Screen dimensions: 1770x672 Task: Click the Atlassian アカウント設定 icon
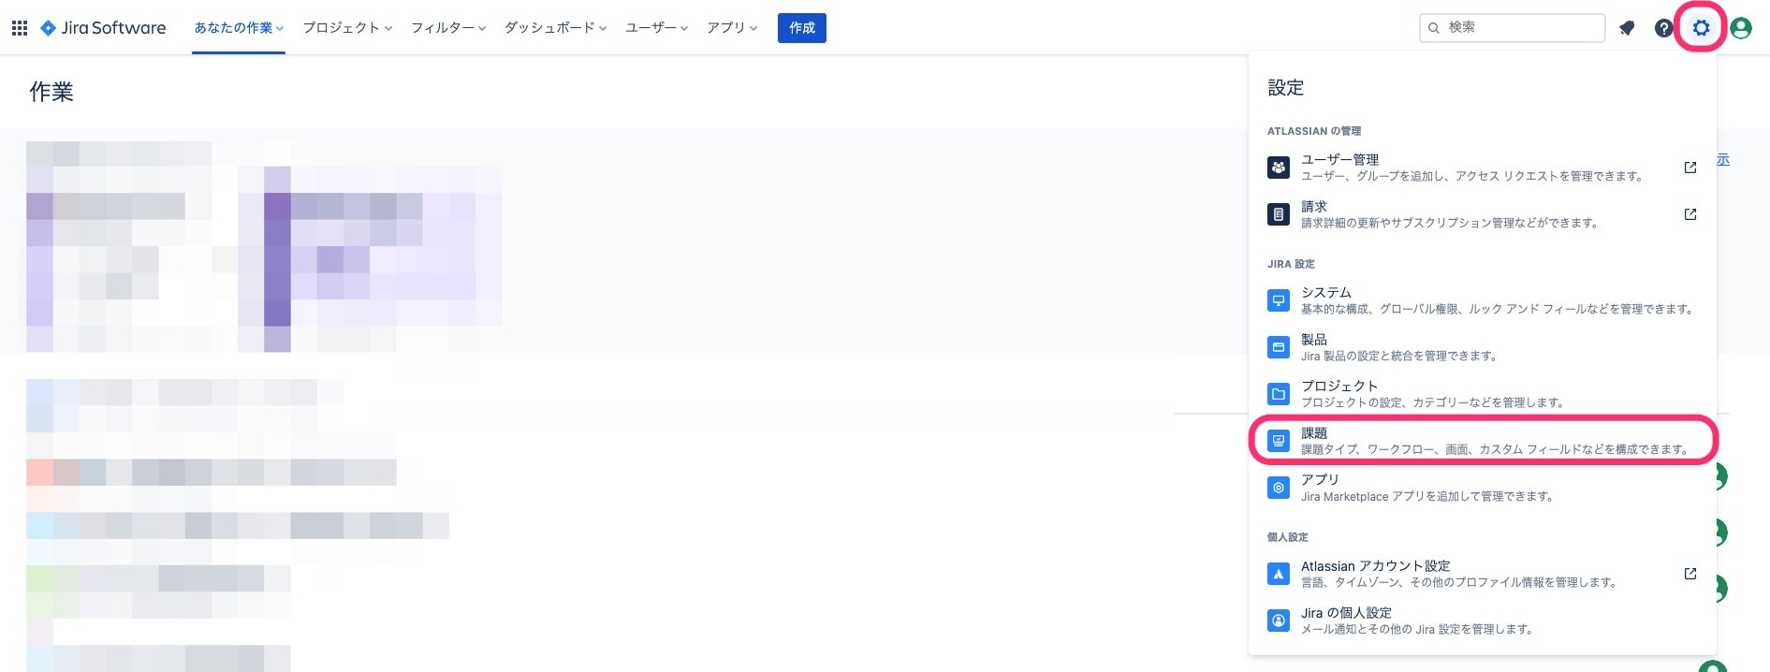click(x=1279, y=573)
